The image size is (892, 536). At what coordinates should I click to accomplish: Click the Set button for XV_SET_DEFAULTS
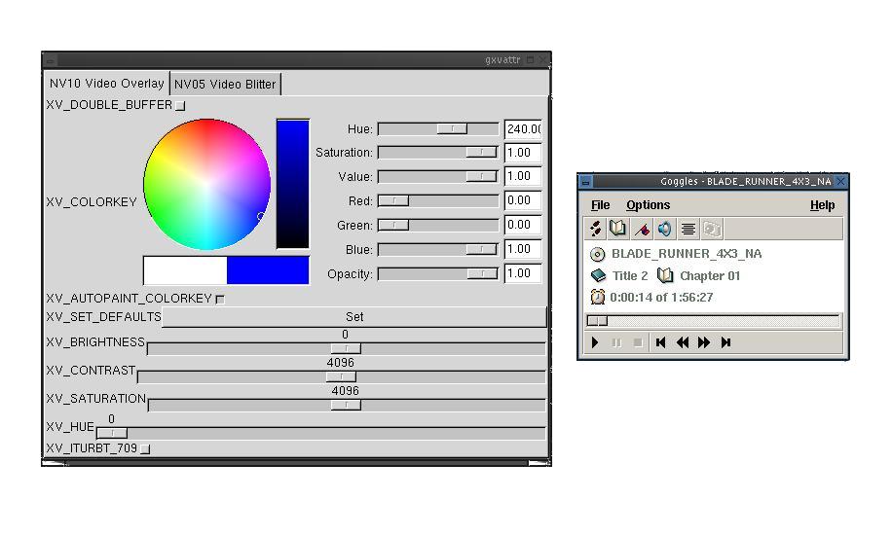[x=354, y=317]
